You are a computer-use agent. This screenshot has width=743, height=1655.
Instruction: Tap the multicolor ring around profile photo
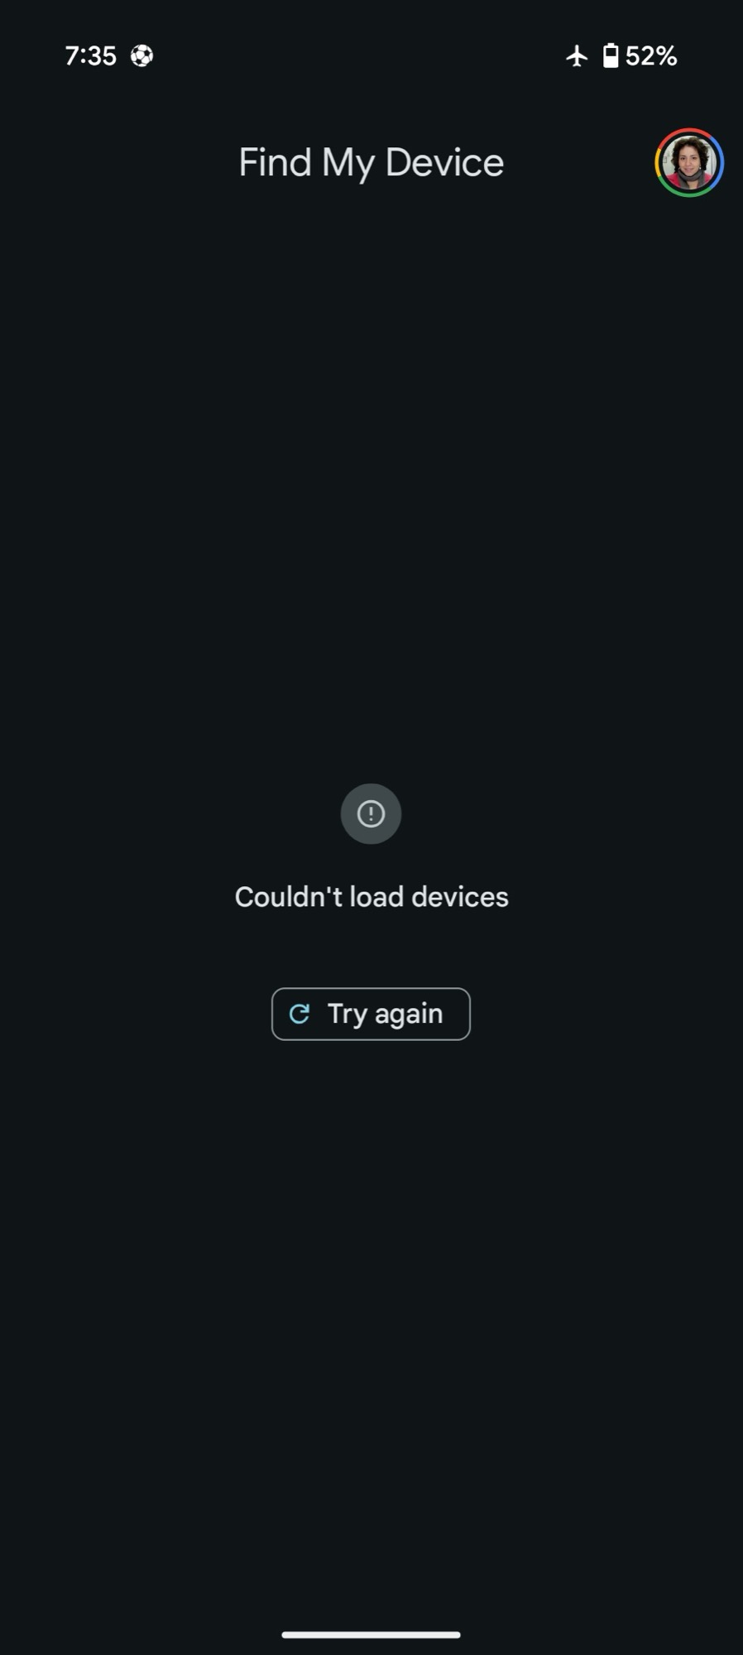point(689,163)
